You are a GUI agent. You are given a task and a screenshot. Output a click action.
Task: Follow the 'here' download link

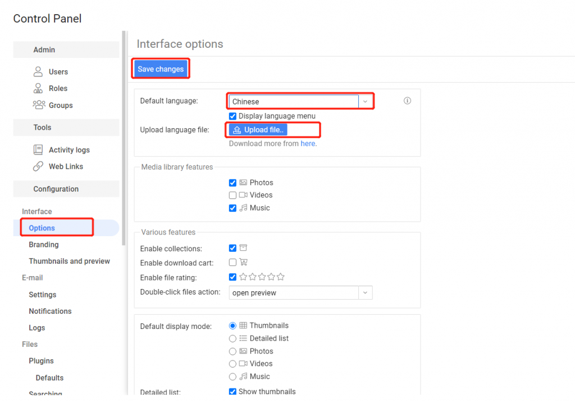point(308,143)
